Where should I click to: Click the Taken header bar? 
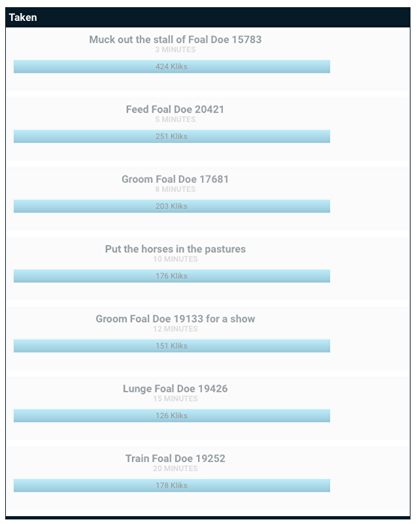(x=209, y=18)
